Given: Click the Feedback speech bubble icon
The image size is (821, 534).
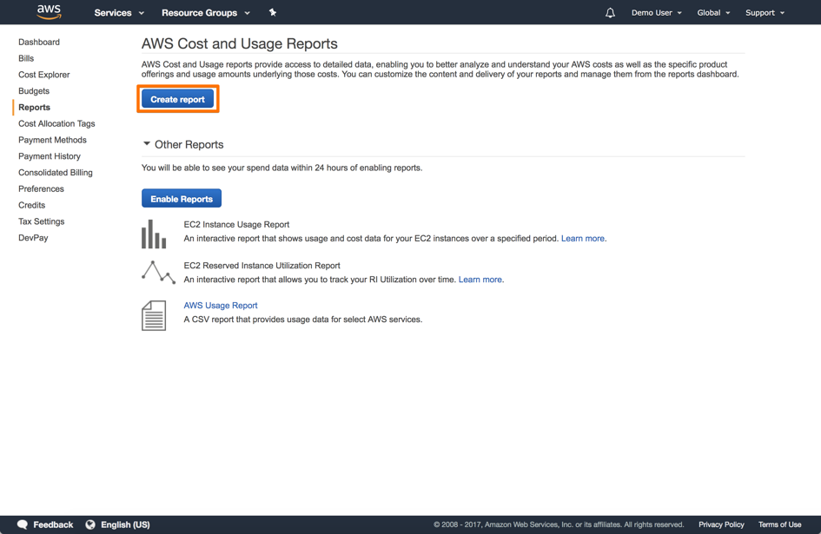Looking at the screenshot, I should coord(23,524).
